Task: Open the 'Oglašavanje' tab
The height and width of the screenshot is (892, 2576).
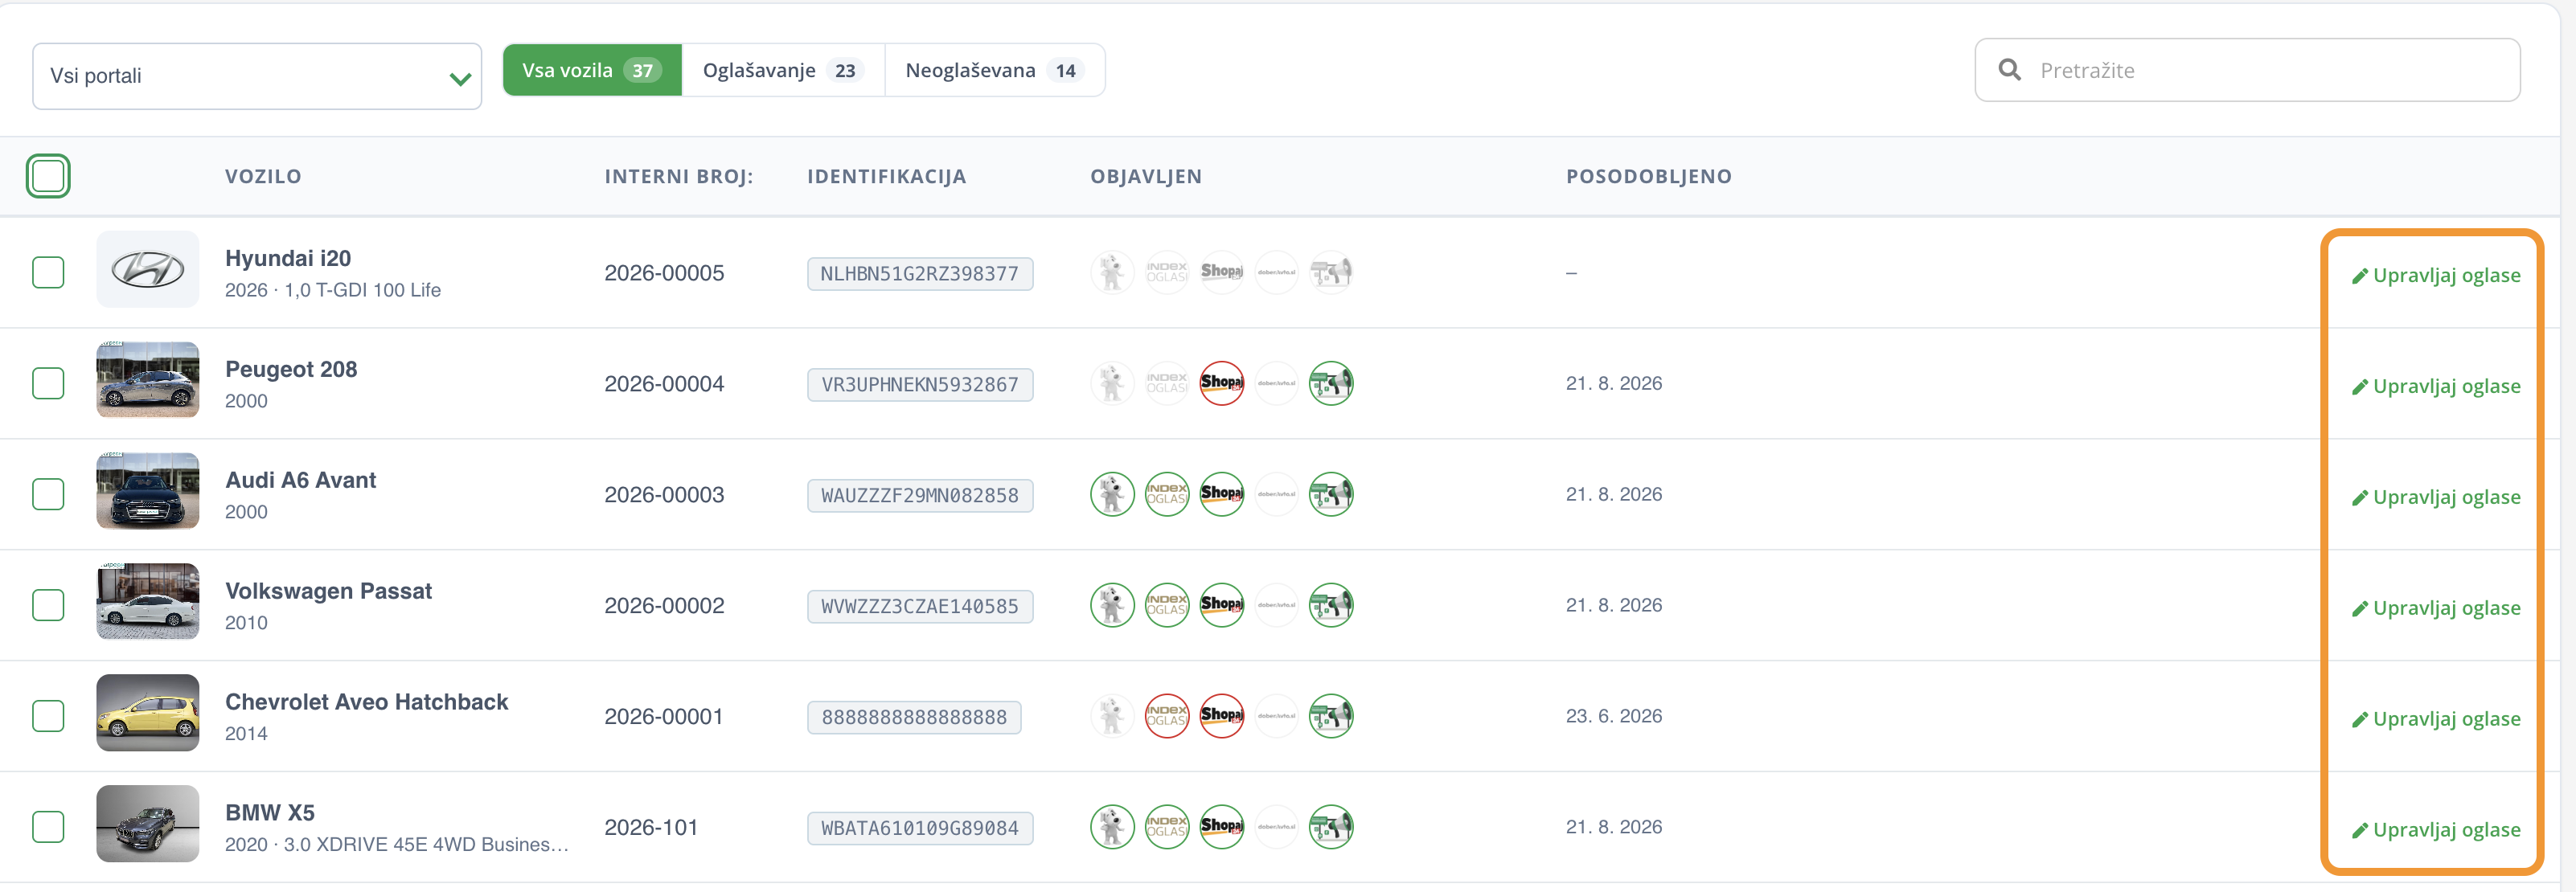Action: coord(783,70)
